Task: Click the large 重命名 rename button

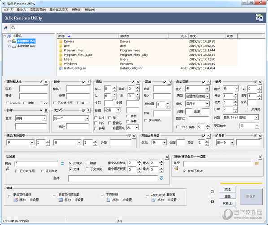Action: coord(251,197)
